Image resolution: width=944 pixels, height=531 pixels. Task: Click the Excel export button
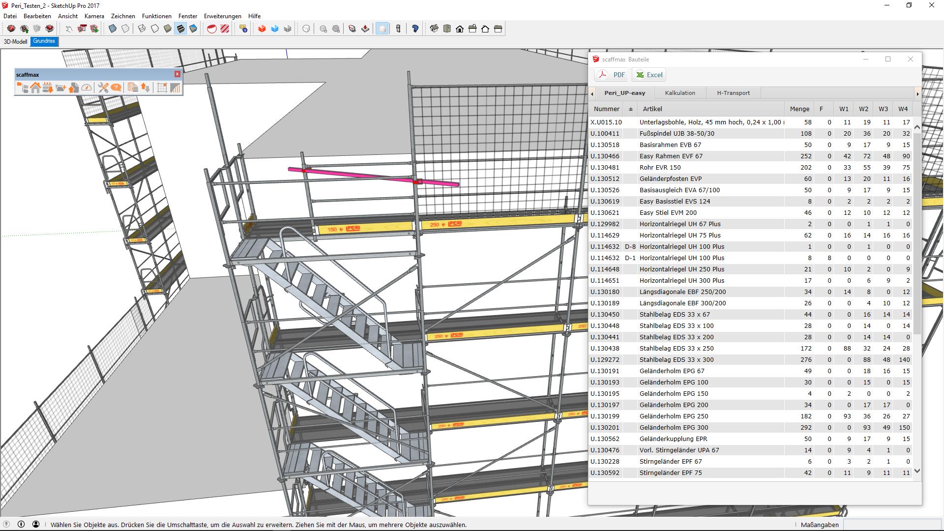[649, 75]
